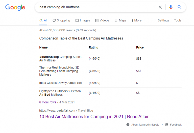The width and height of the screenshot is (194, 133).
Task: Open the Settings menu
Action: pyautogui.click(x=163, y=20)
